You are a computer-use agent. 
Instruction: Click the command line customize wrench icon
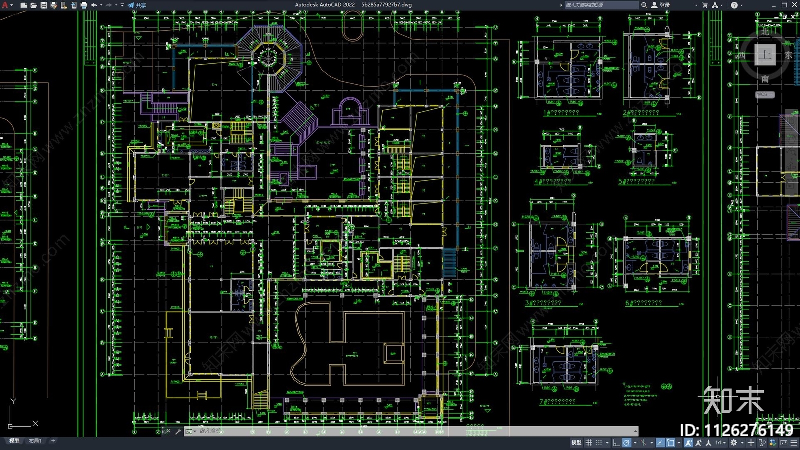pos(178,431)
